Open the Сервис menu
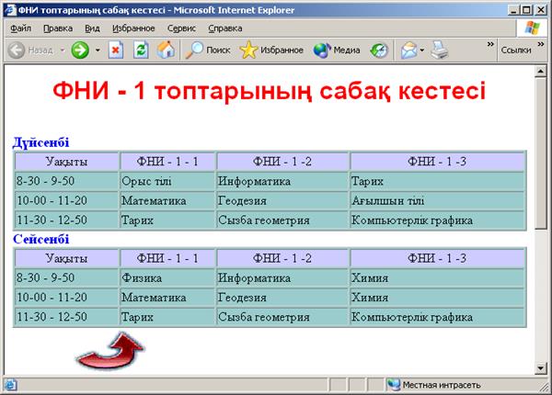Viewport: 552px width, 395px height. 181,28
